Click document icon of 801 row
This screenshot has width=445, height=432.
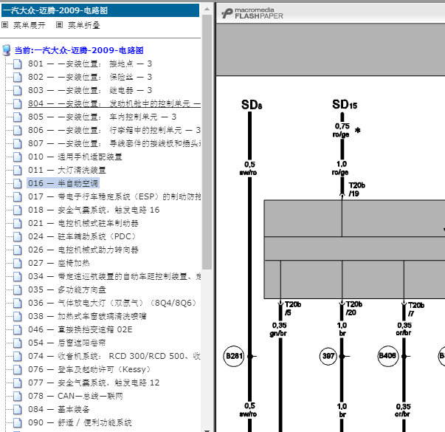point(17,64)
